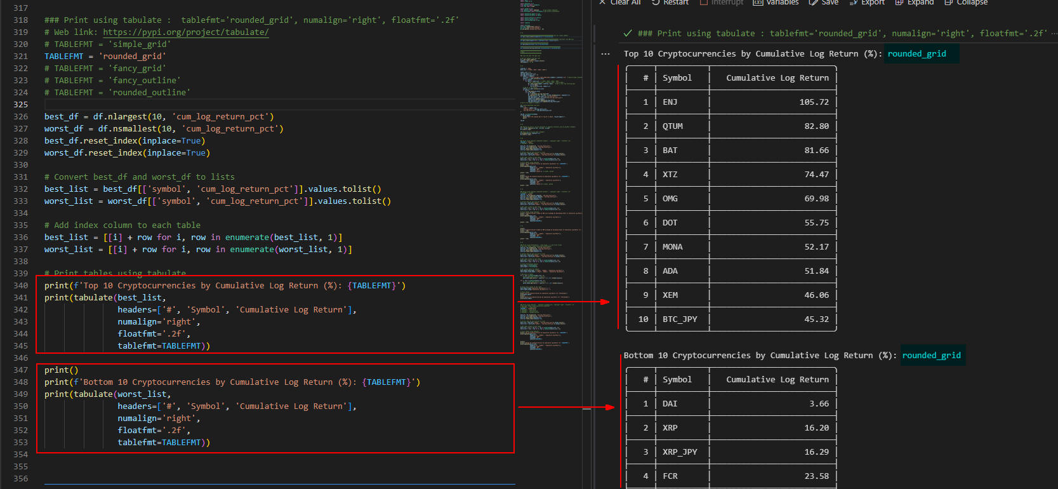
Task: Click the comment # TABLEFMT = 'fancy_outline'
Action: coord(112,81)
